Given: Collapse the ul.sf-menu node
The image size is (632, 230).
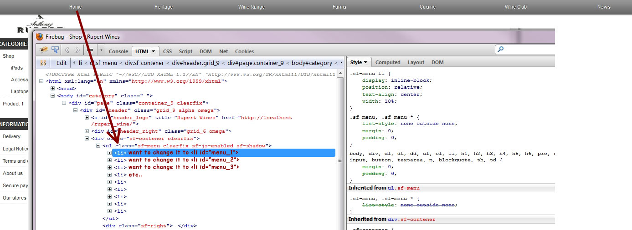Looking at the screenshot, I should (x=98, y=146).
